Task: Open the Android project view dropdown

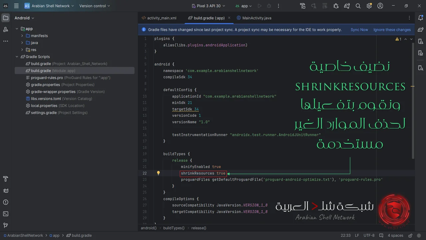Action: [x=24, y=18]
